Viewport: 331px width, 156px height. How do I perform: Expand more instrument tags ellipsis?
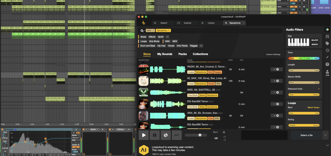167,37
